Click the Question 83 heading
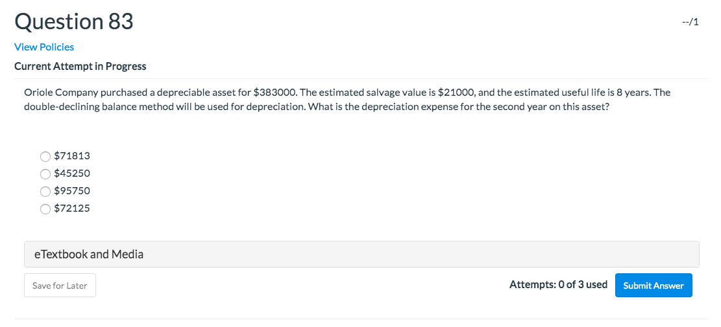 pyautogui.click(x=74, y=22)
